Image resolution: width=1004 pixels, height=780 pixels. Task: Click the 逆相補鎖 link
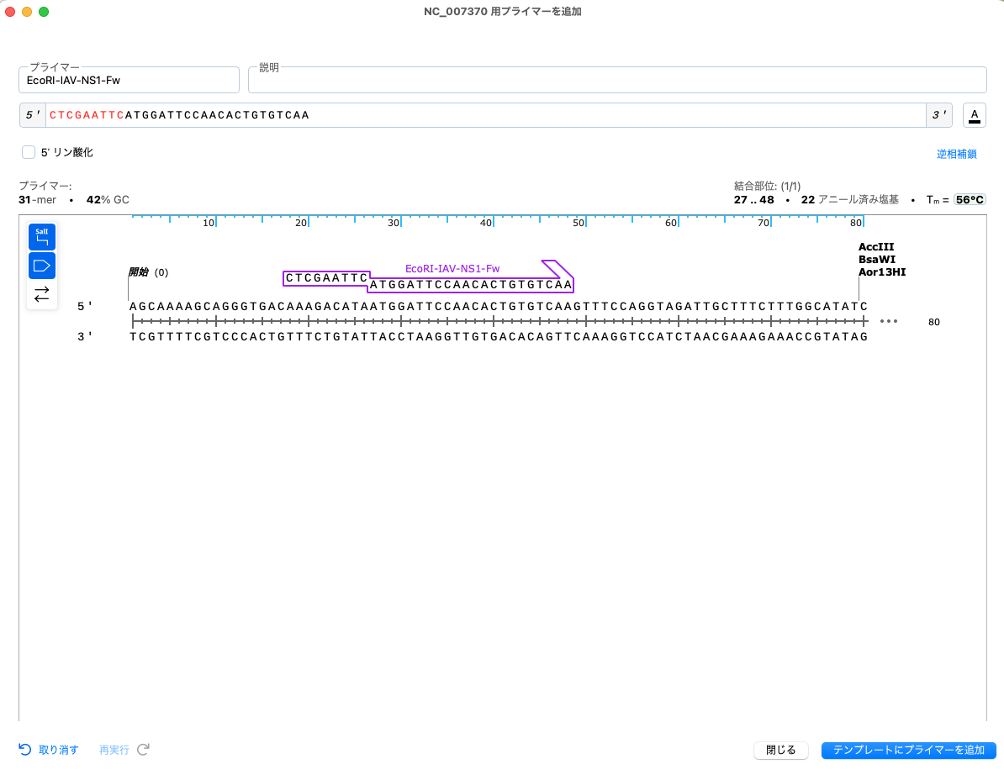(957, 154)
